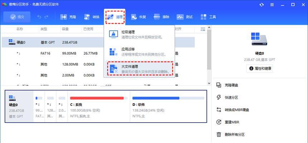Click 属性和健康 properties and health button

pos(259,68)
